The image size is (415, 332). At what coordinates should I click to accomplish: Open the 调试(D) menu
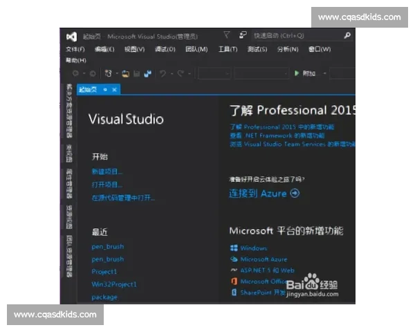click(x=165, y=49)
